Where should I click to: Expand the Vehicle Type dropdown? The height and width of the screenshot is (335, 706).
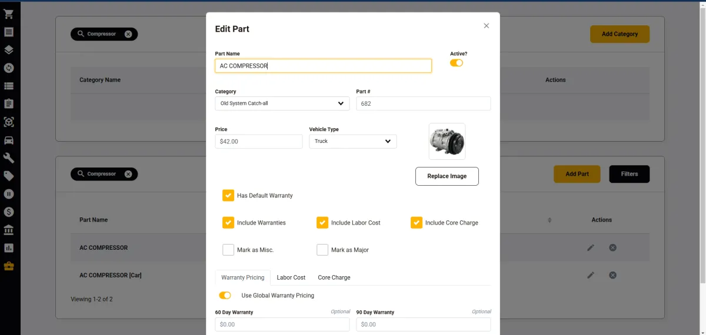[x=352, y=141]
